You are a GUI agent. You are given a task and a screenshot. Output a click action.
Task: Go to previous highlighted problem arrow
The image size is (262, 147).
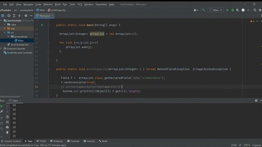point(257,21)
